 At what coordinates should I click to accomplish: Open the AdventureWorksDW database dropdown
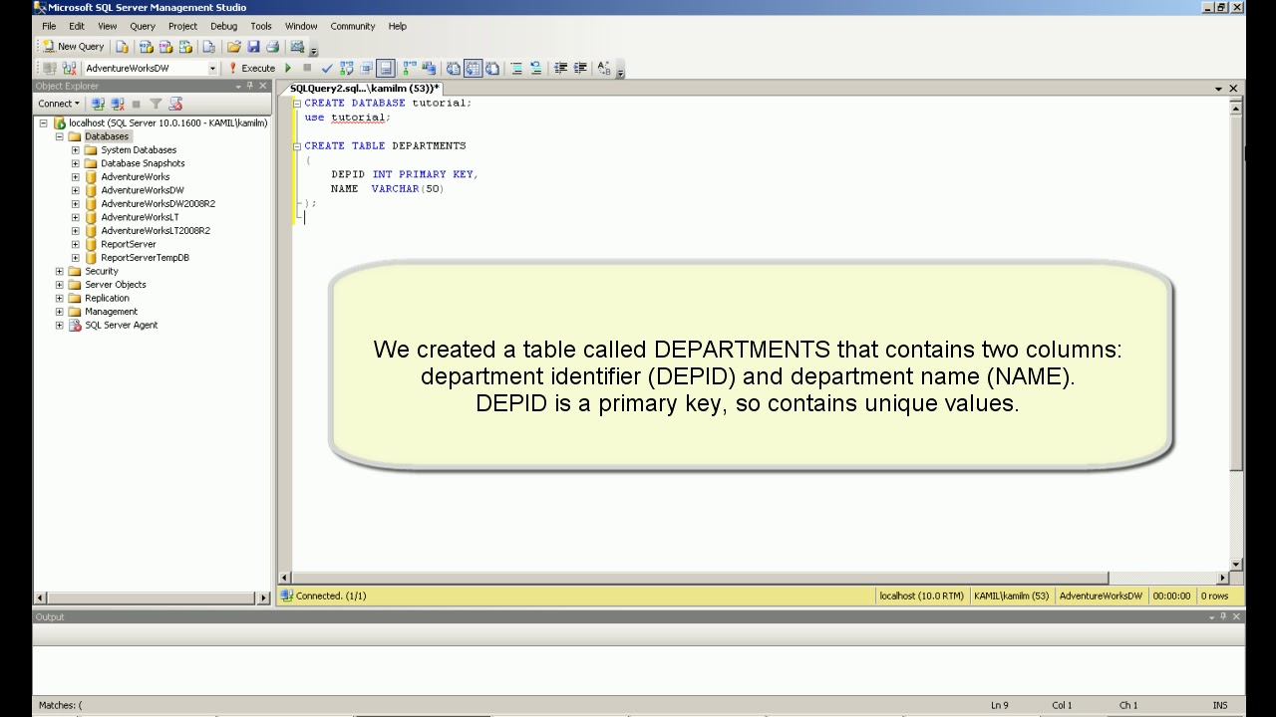point(212,69)
